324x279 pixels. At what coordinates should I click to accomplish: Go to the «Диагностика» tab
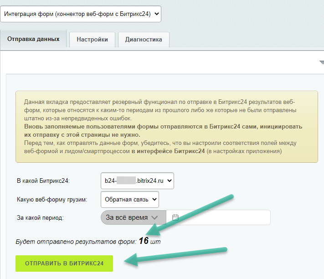(144, 40)
